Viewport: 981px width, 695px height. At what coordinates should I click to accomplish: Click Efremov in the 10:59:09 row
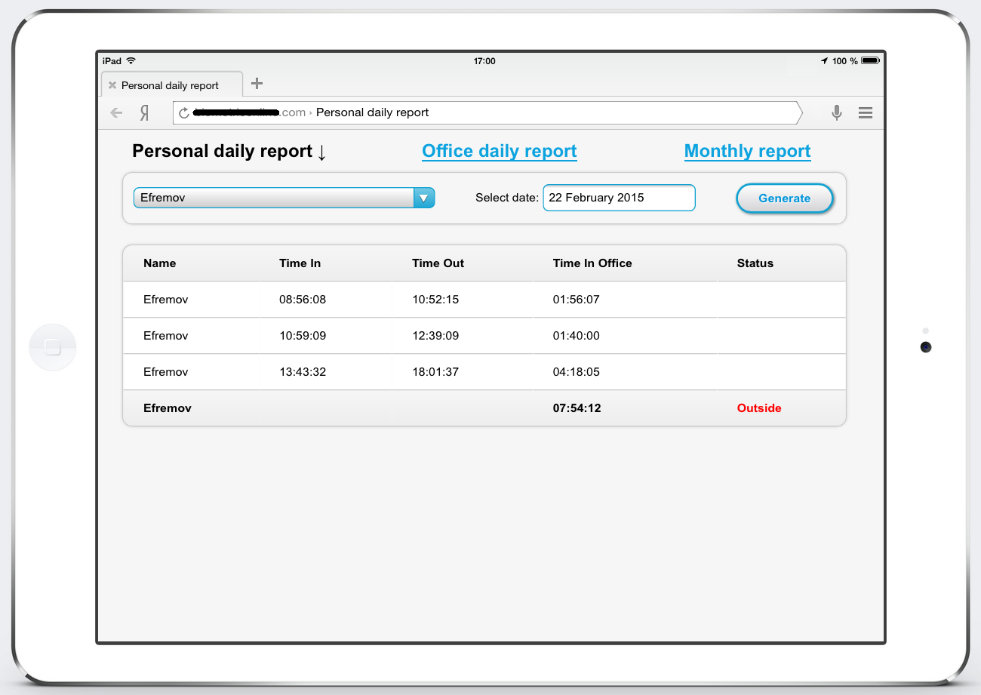click(x=166, y=336)
